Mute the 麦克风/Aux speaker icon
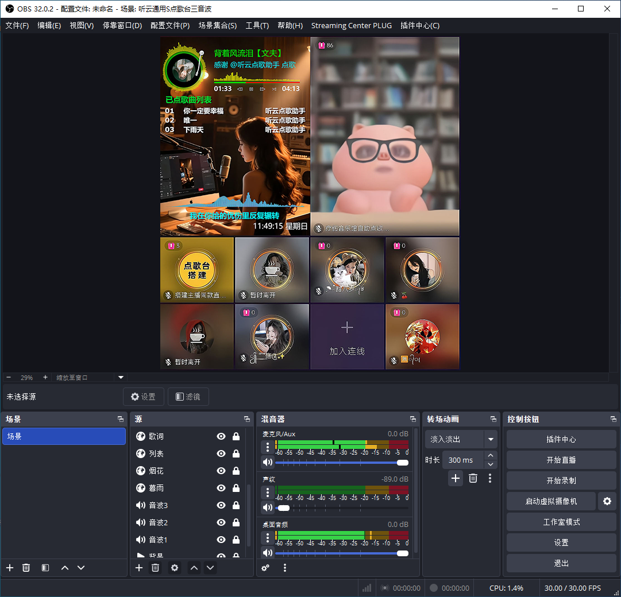Screen dimensions: 621x597 click(x=267, y=462)
